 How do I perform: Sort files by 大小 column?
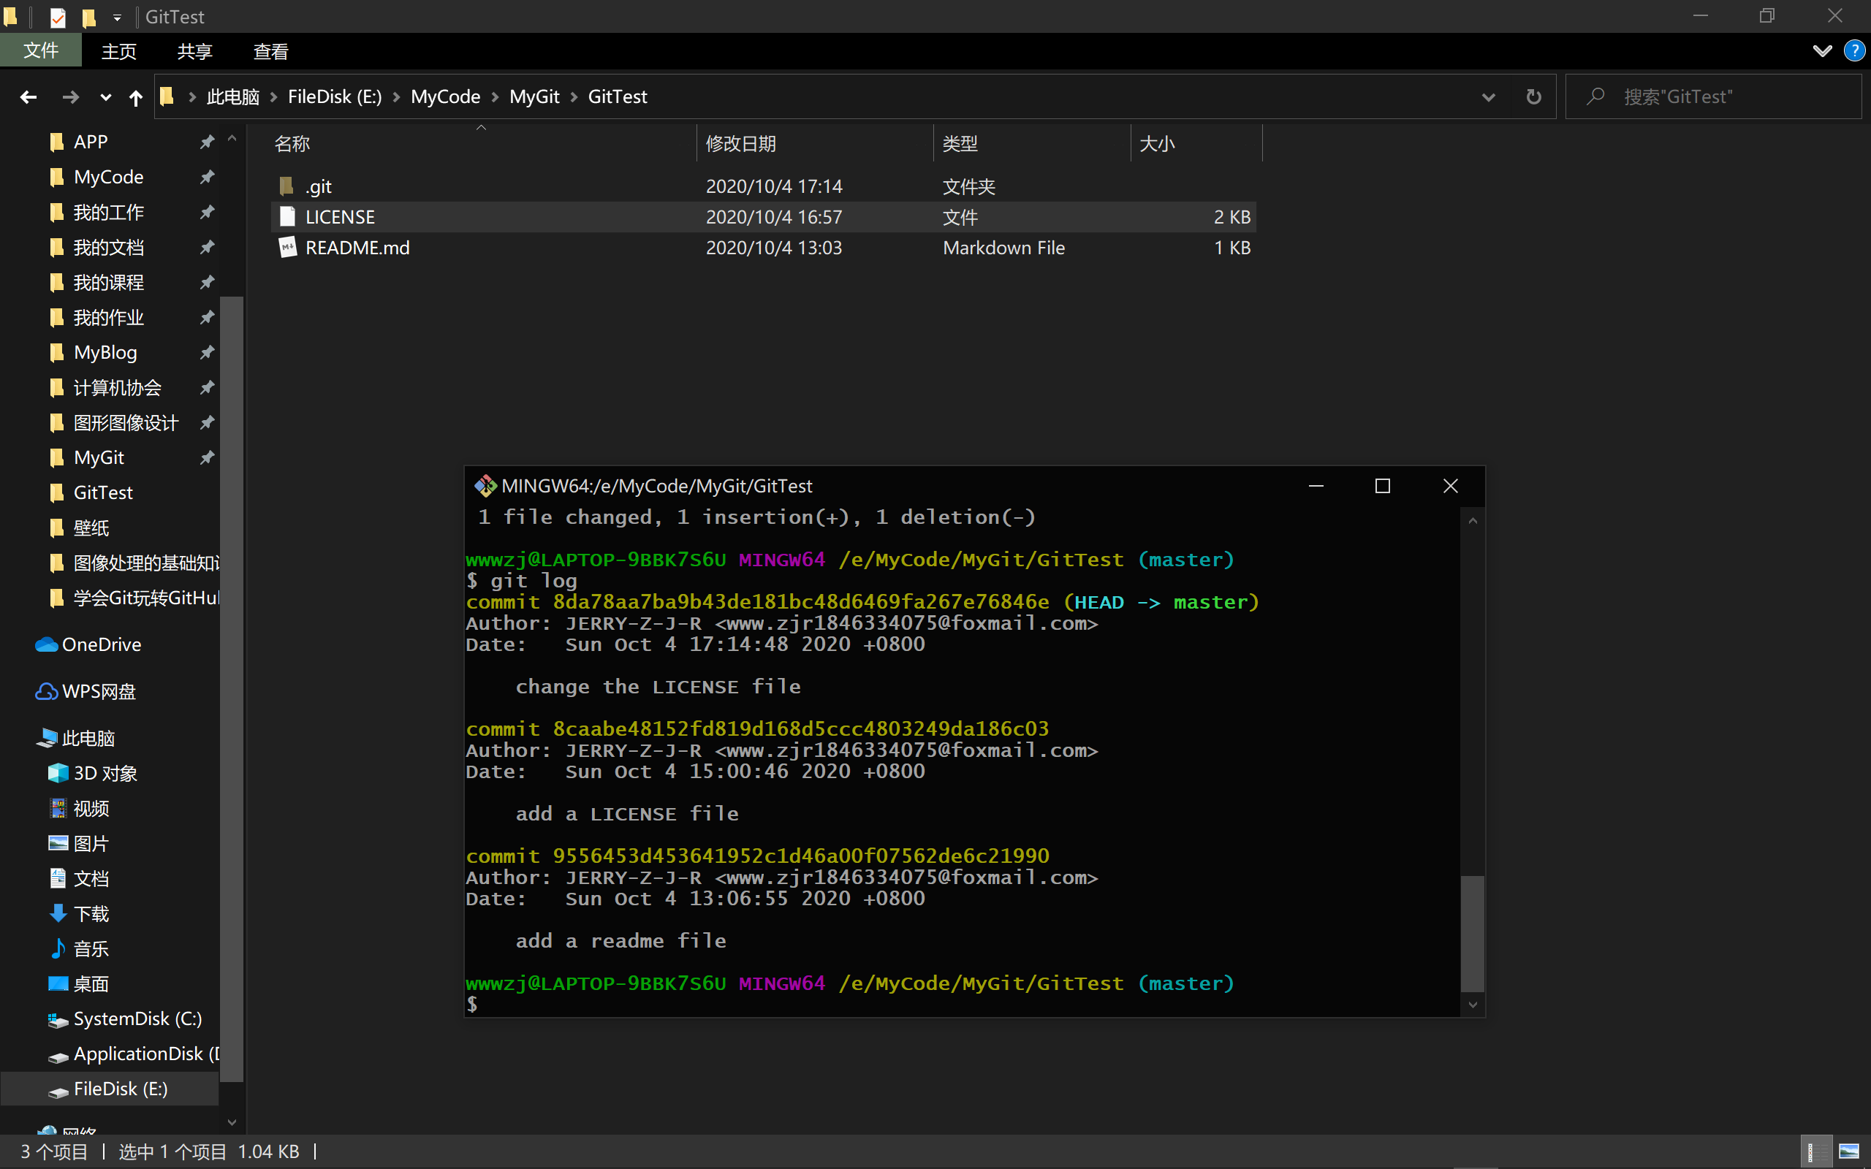coord(1196,143)
